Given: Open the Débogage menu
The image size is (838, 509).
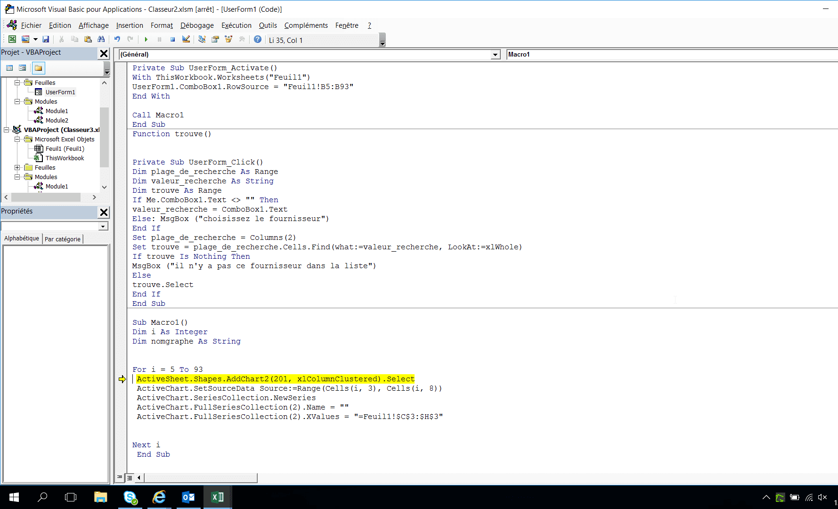Looking at the screenshot, I should pos(197,25).
